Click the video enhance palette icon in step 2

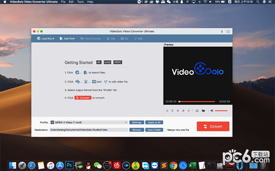coord(77,82)
